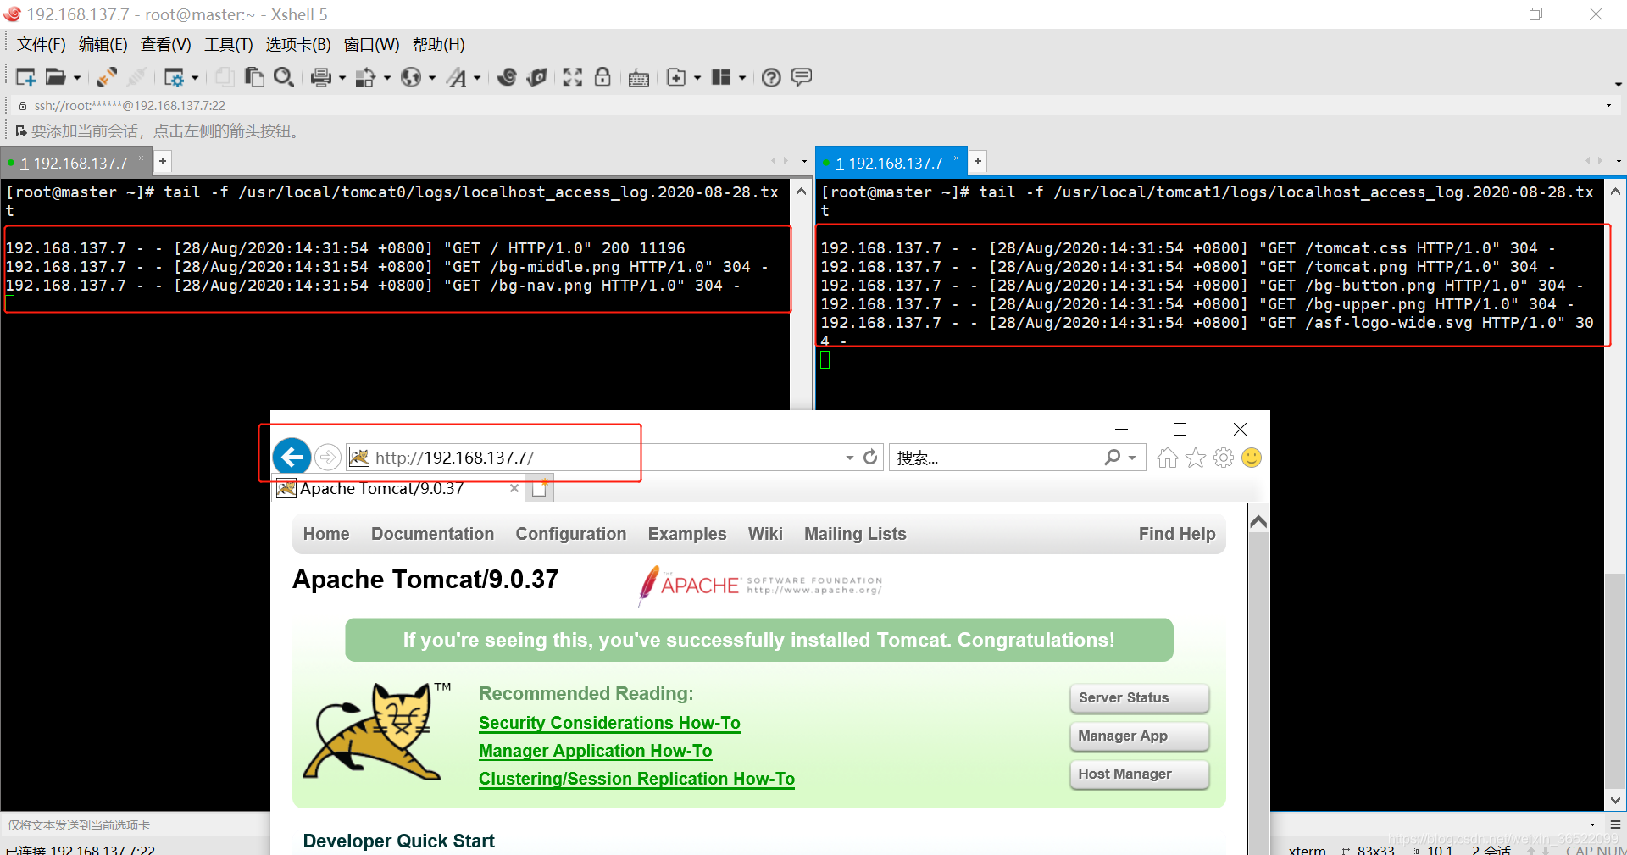Open the 工具(T) menu
Image resolution: width=1627 pixels, height=855 pixels.
229,45
